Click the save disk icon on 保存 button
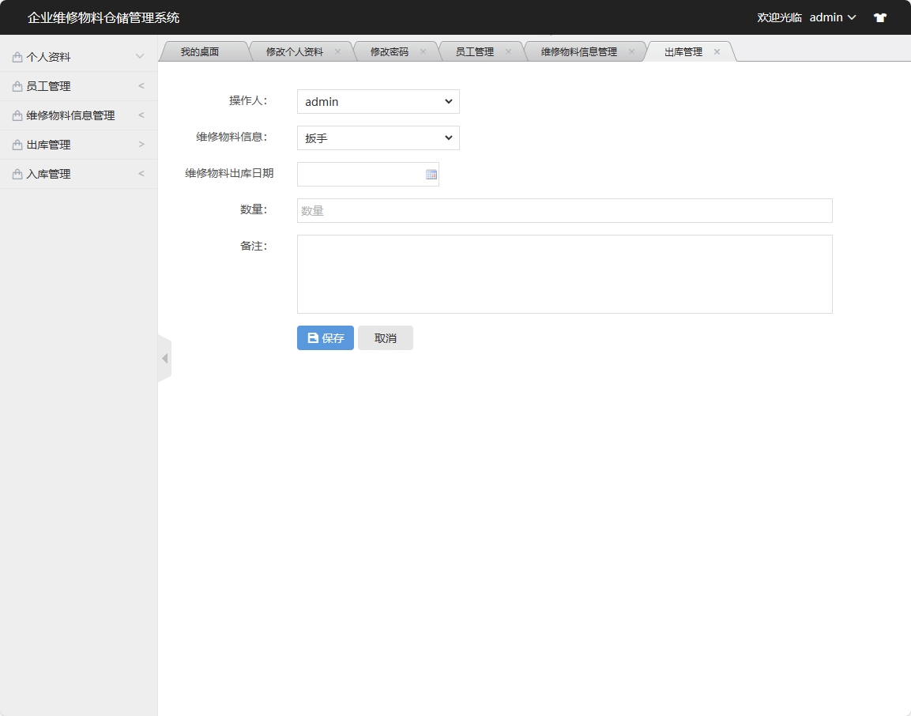The width and height of the screenshot is (911, 716). click(x=311, y=337)
